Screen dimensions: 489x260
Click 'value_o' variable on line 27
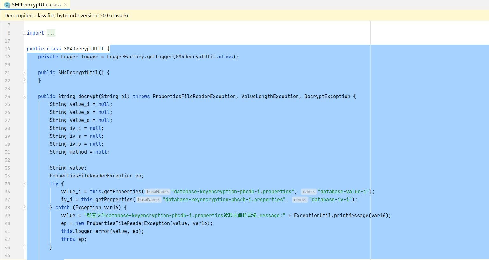[x=80, y=120]
